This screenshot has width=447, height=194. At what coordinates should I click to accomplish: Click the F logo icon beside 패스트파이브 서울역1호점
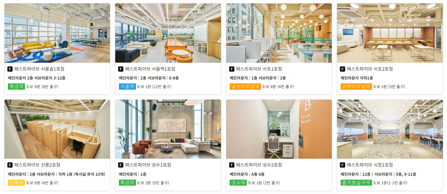point(121,69)
